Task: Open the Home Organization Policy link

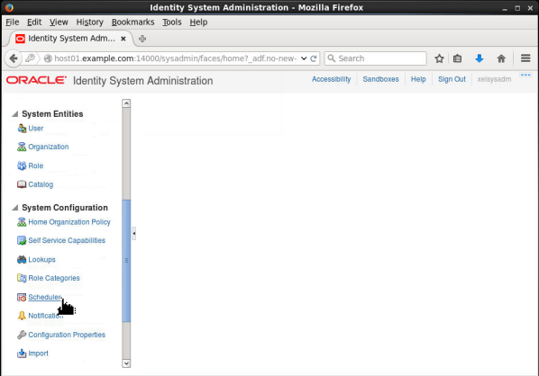Action: click(69, 222)
